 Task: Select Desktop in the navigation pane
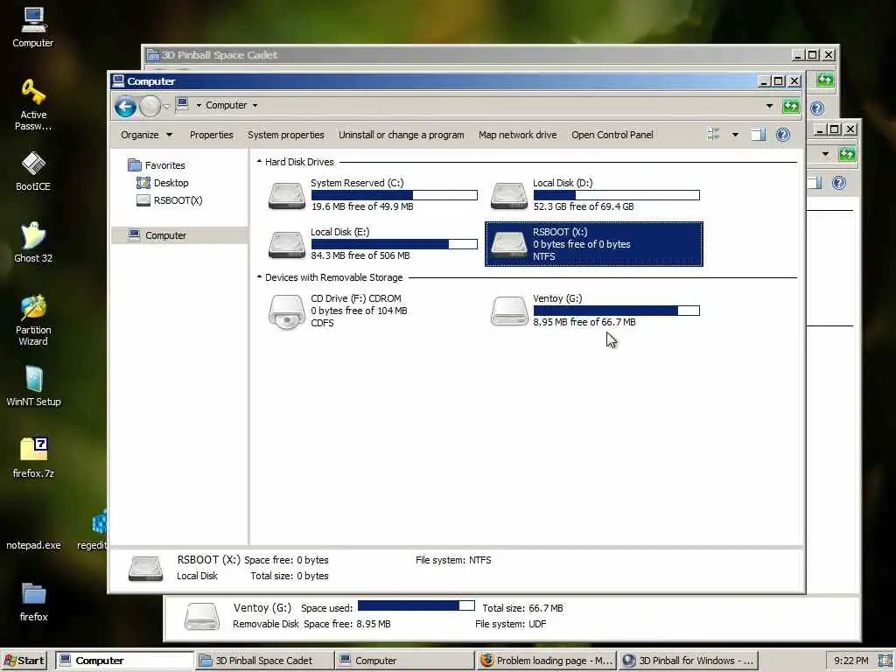point(163,183)
